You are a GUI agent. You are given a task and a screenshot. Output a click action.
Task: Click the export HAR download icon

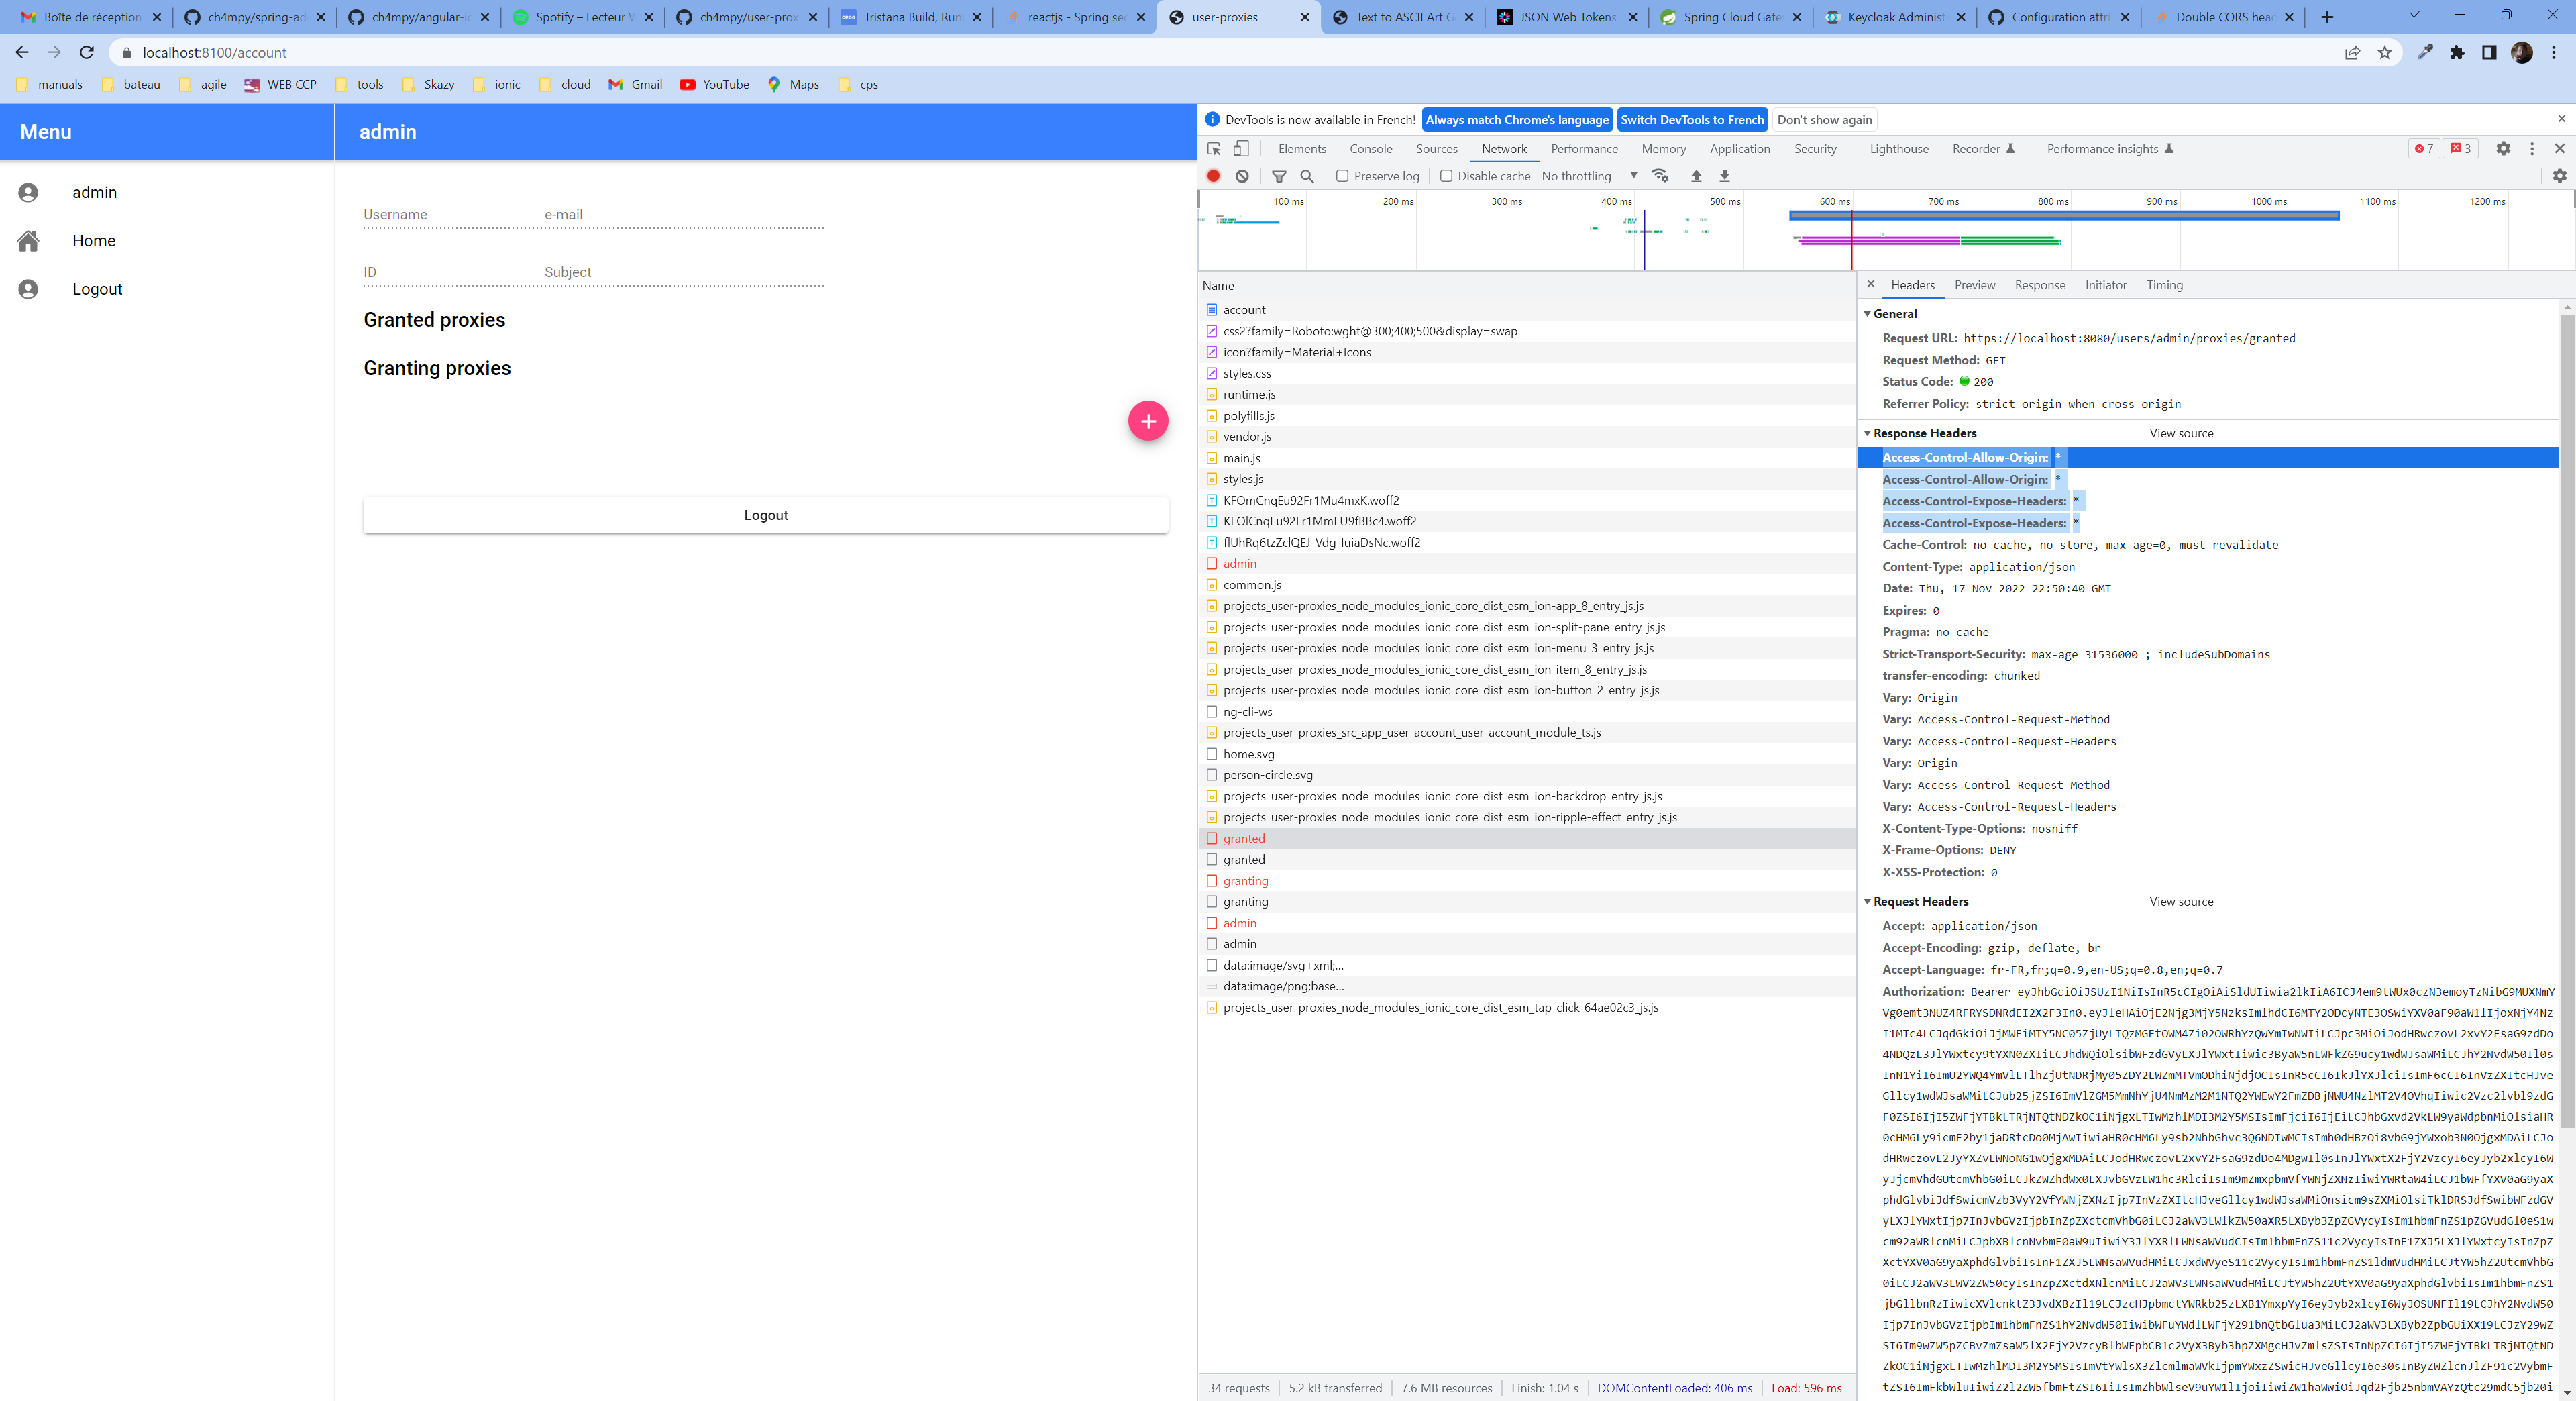pos(1725,176)
